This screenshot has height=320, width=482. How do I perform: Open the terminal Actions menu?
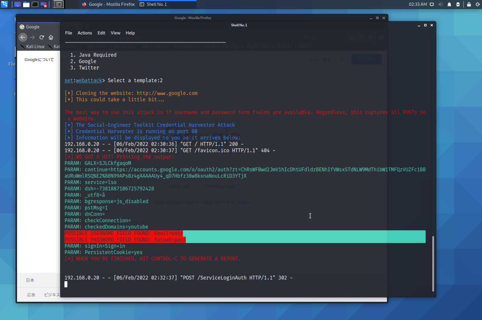coord(85,33)
